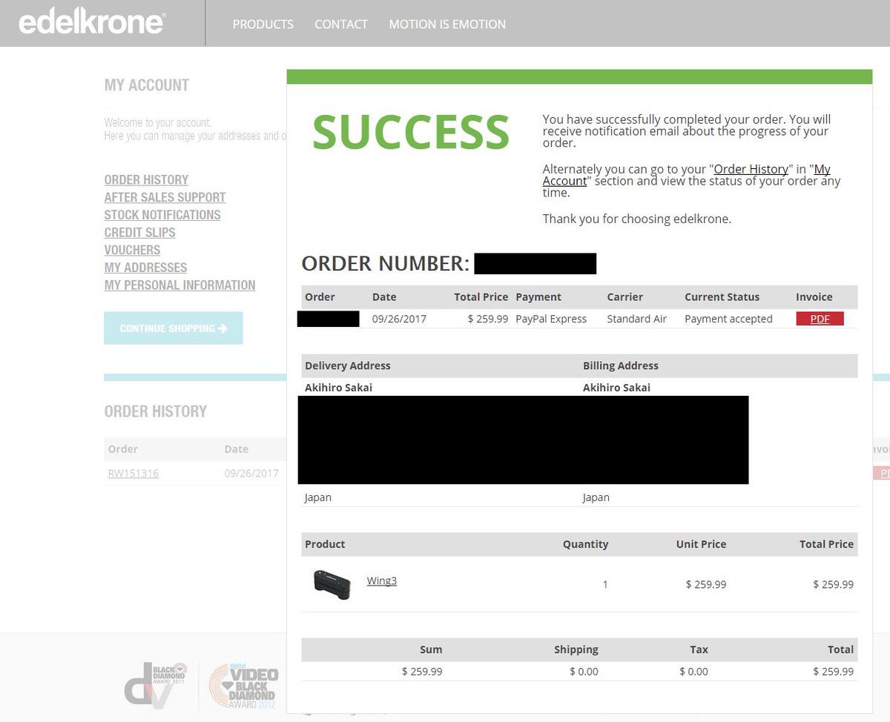Click the "Current Status" column header

pos(722,297)
